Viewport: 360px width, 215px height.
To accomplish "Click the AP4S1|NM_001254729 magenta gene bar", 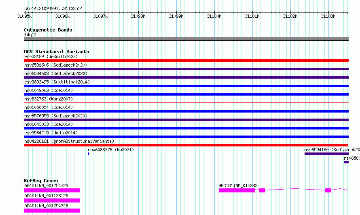I will click(x=52, y=190).
